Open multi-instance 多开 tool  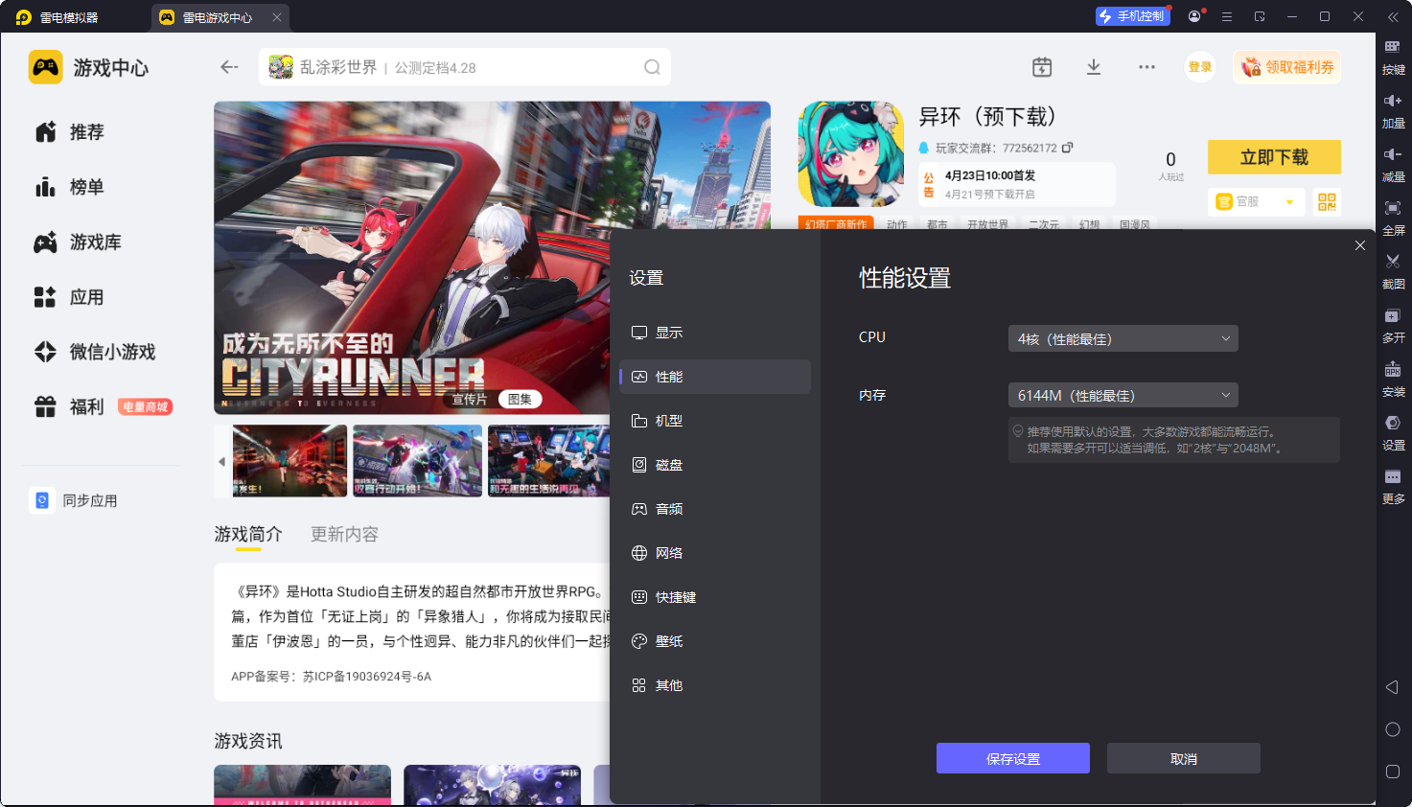[x=1393, y=325]
